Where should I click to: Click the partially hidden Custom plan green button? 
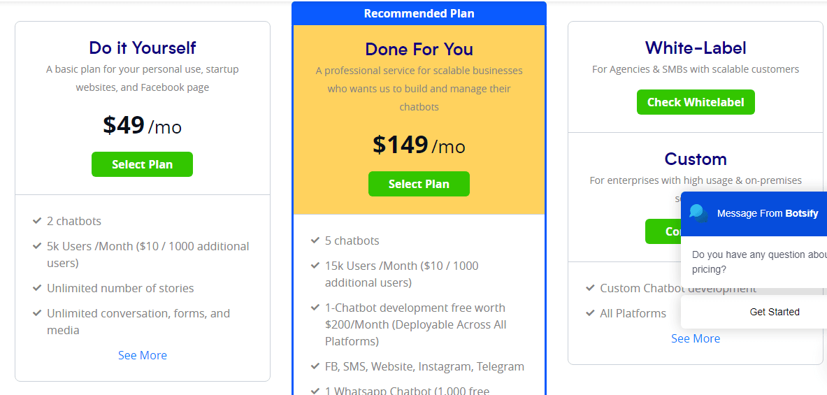click(x=663, y=231)
